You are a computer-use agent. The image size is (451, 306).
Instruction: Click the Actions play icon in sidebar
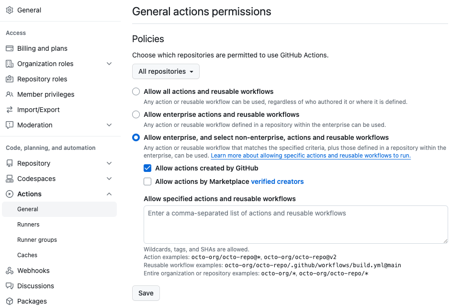(10, 194)
